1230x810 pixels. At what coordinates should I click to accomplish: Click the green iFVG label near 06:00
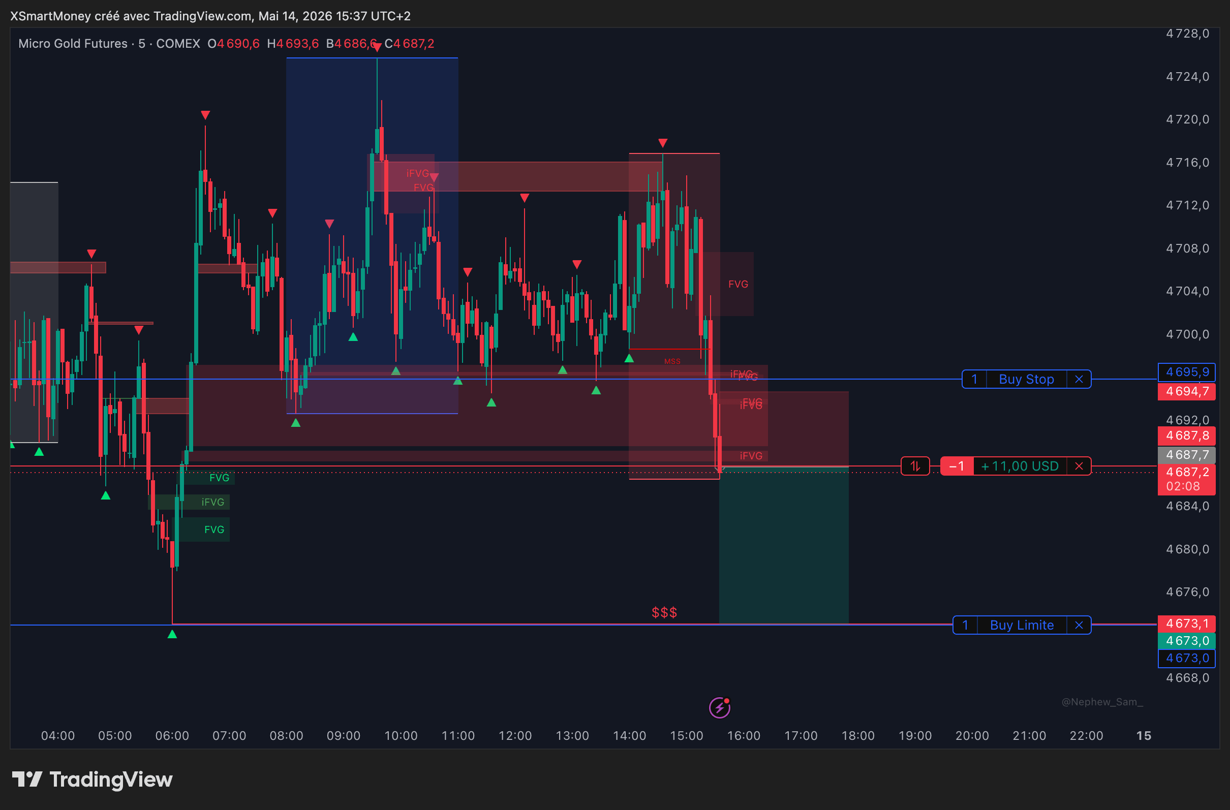213,502
